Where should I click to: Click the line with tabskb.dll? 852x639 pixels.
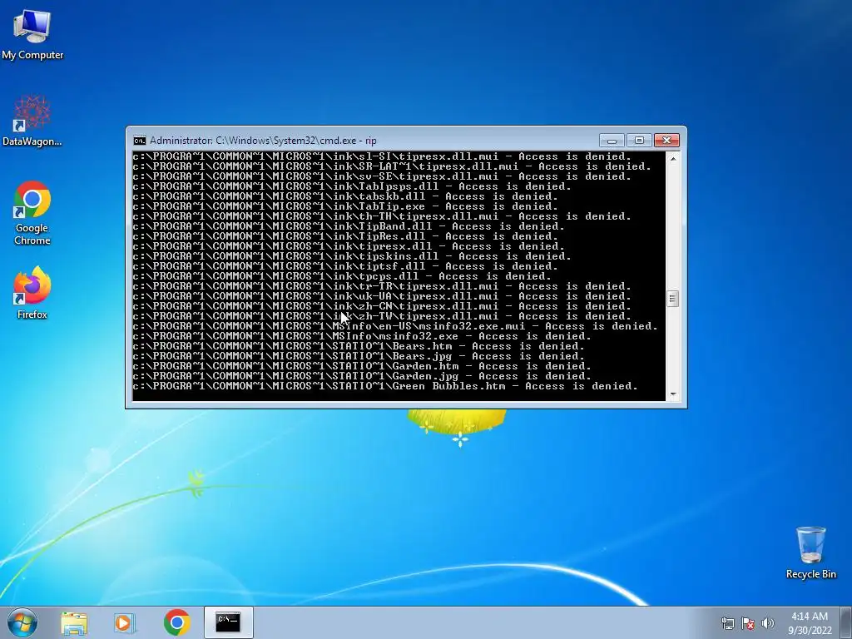tap(345, 196)
